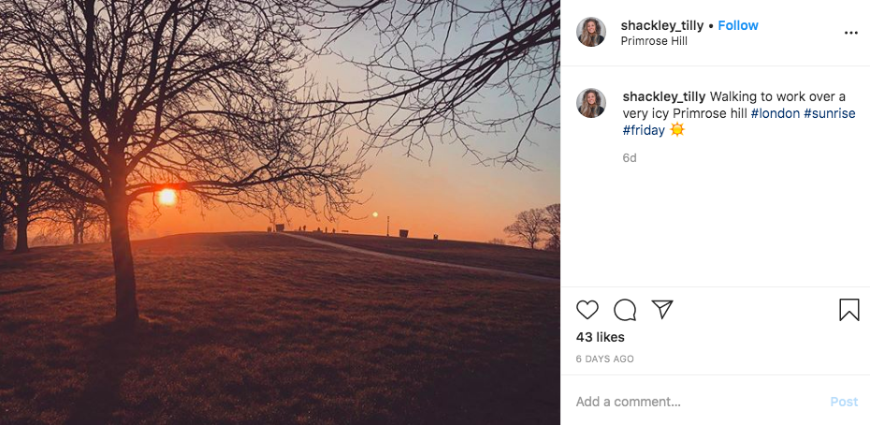This screenshot has height=425, width=870.
Task: Open the Primrose Hill location link
Action: [x=654, y=41]
